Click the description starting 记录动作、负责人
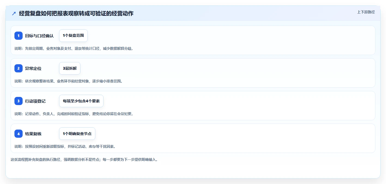Viewport: 386px width, 184px height. tap(74, 114)
